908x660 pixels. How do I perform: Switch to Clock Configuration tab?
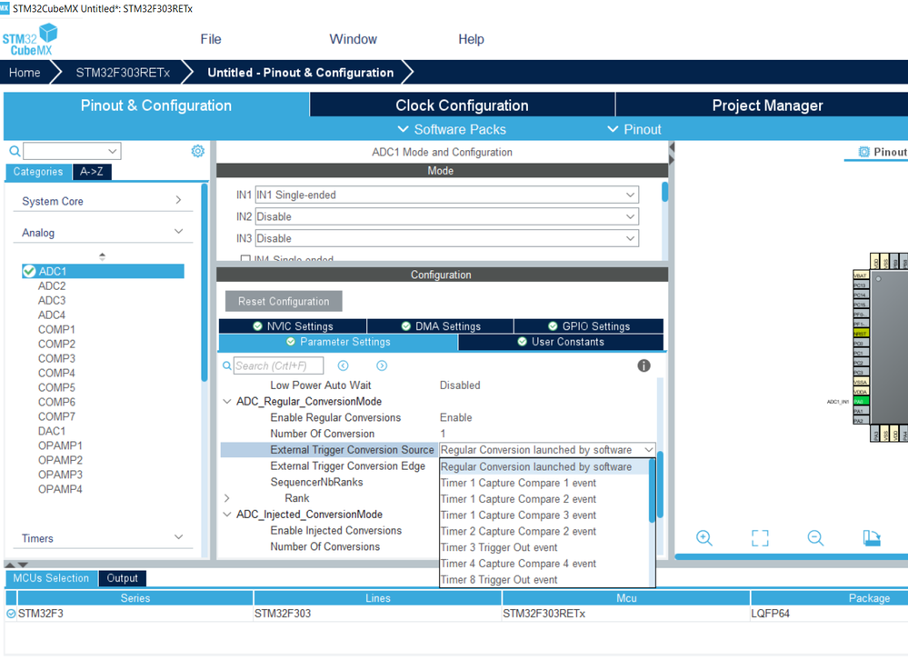462,105
